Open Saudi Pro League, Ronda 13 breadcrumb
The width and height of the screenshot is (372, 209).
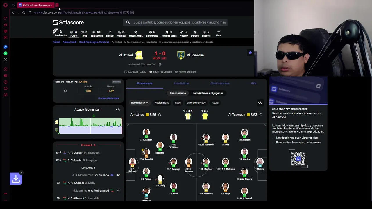(94, 42)
